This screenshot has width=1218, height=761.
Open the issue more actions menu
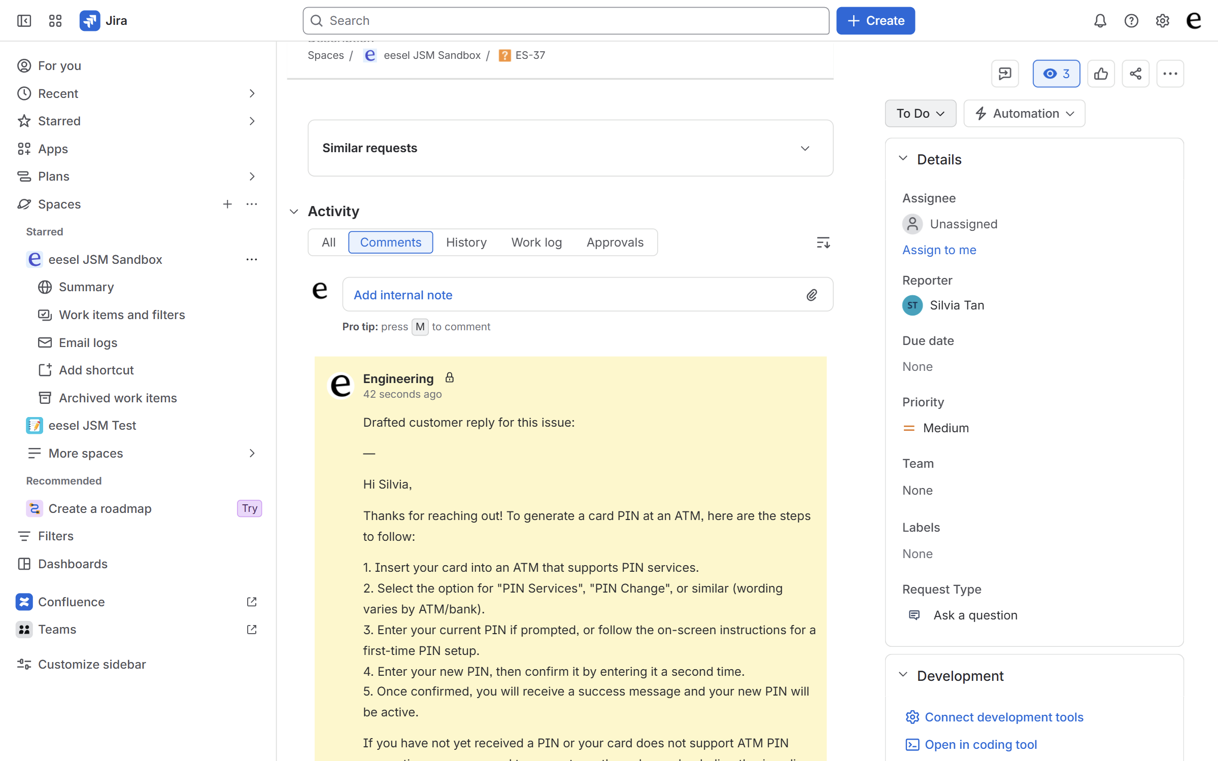click(x=1170, y=74)
